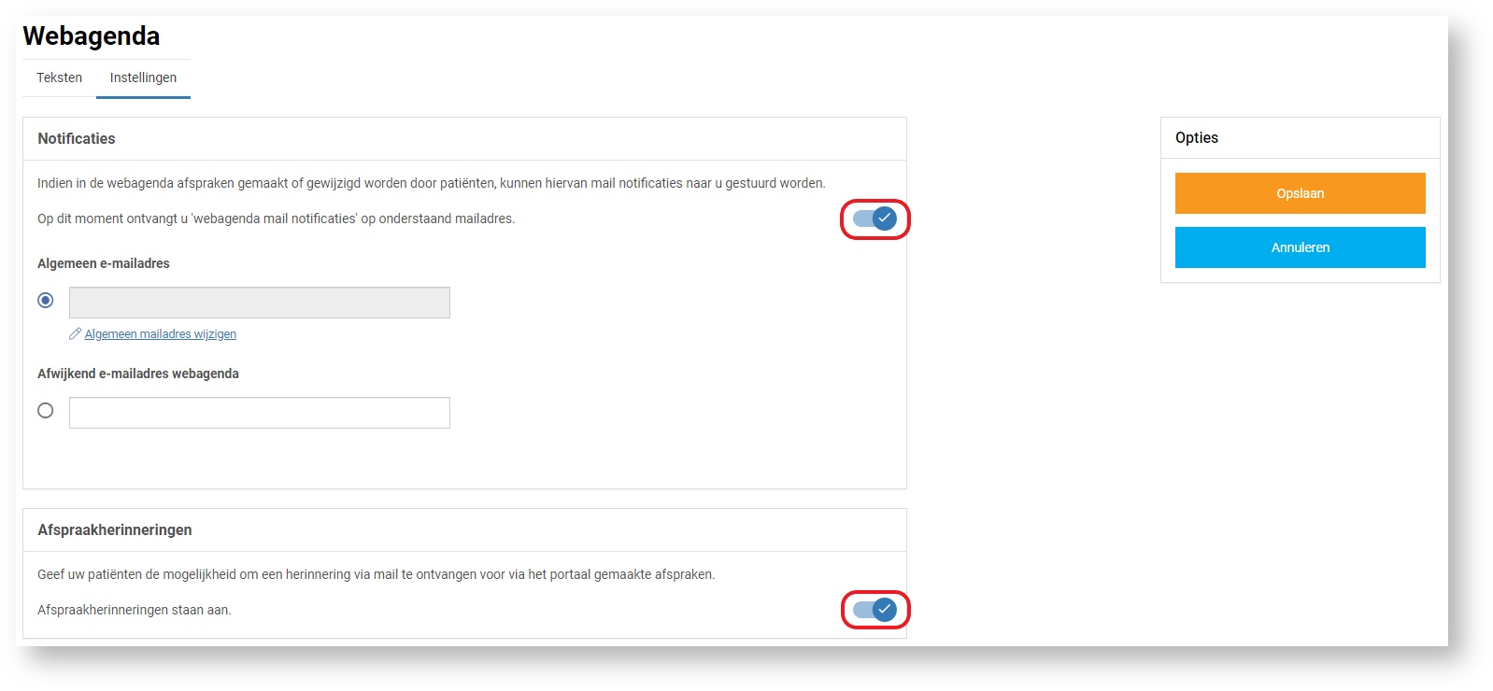
Task: Click the 'Afspraakherinneringen staan aan' status text
Action: click(x=135, y=610)
